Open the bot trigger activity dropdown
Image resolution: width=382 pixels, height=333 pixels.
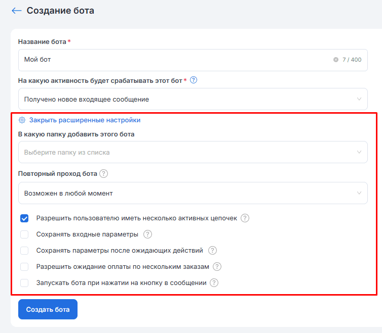click(193, 99)
